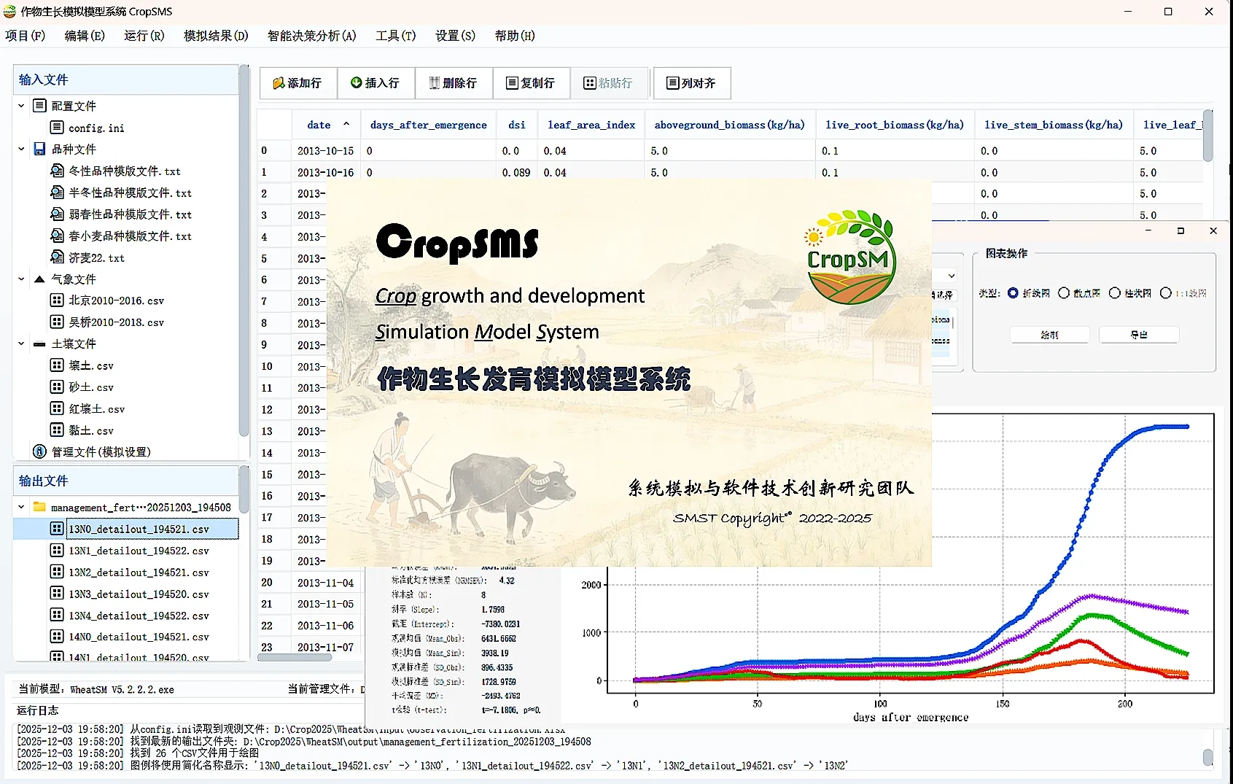The height and width of the screenshot is (784, 1233).
Task: Click the 列对齐 (align columns) toolbar icon
Action: [672, 83]
